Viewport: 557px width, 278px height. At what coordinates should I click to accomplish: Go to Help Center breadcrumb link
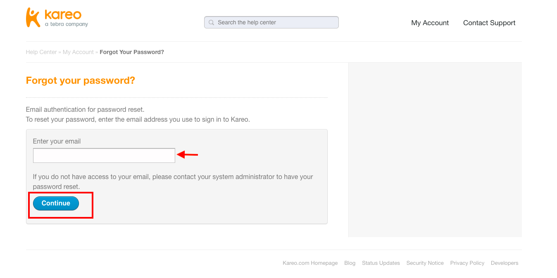click(x=41, y=52)
